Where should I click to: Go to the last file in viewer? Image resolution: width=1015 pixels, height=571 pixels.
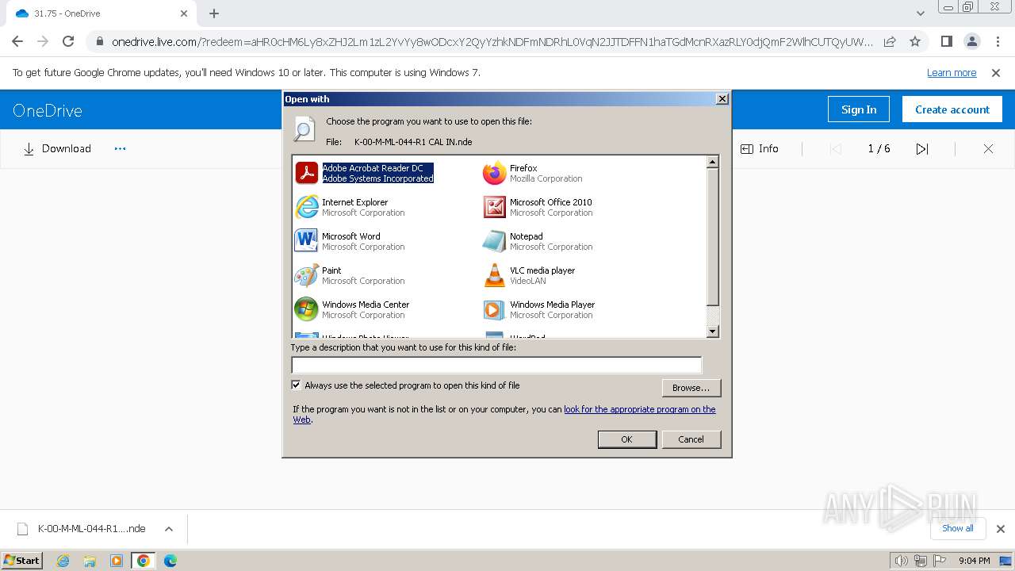point(922,149)
